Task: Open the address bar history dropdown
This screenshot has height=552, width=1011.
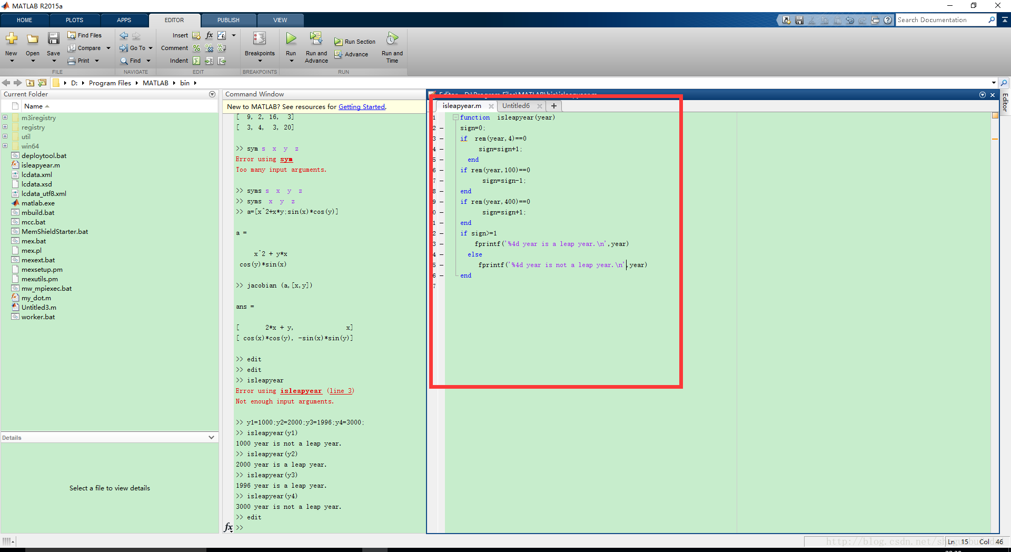Action: coord(994,83)
